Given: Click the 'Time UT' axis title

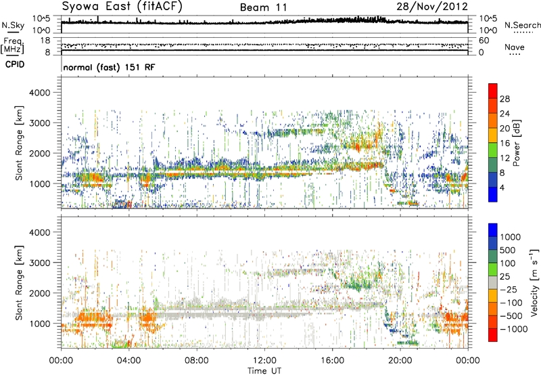Looking at the screenshot, I should point(264,370).
